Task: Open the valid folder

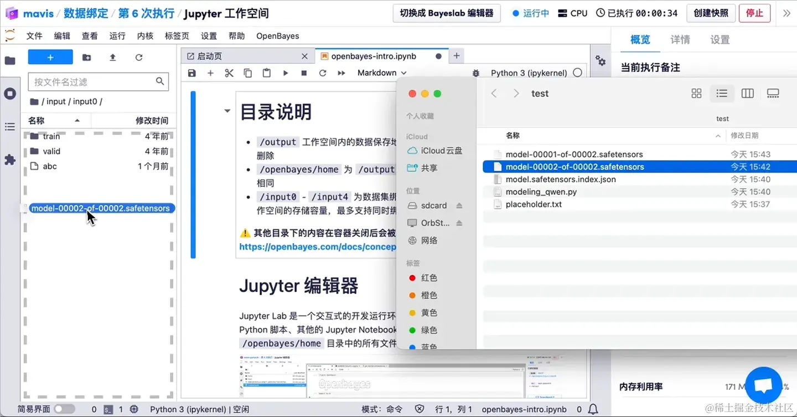Action: click(x=99, y=151)
